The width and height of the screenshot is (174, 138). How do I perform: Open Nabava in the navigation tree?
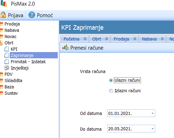click(12, 30)
